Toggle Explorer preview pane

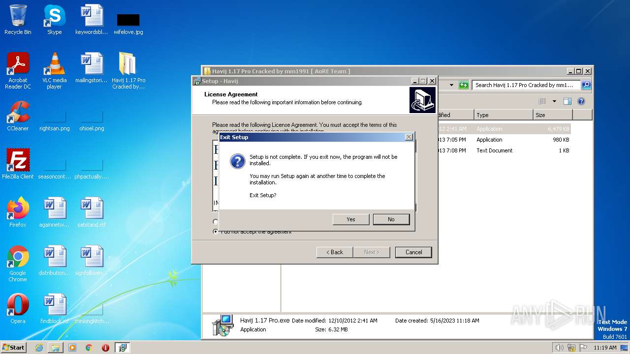tap(567, 101)
